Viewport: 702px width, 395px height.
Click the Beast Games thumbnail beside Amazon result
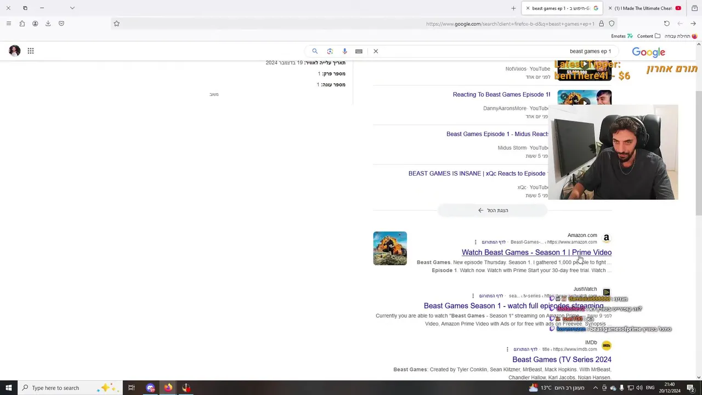pos(390,249)
